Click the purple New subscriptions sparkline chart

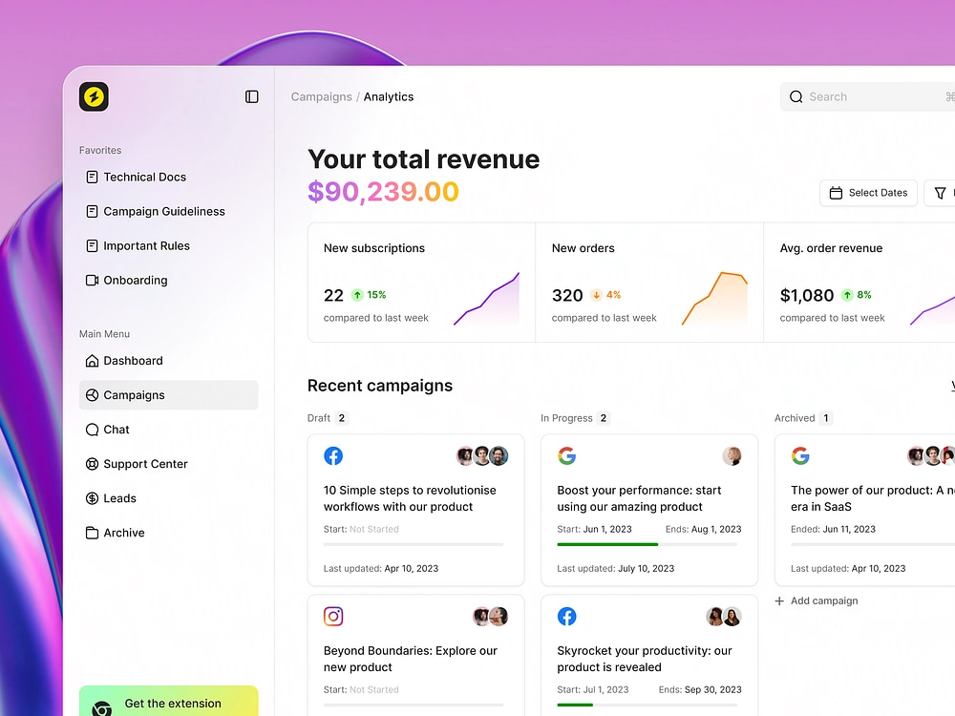coord(486,299)
